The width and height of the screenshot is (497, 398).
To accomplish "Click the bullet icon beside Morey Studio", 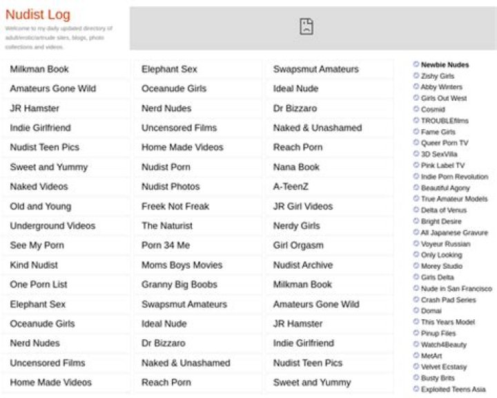I will click(x=416, y=266).
